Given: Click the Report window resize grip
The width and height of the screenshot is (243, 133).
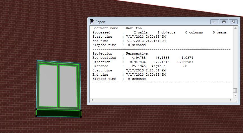Looking at the screenshot, I should pos(236,101).
